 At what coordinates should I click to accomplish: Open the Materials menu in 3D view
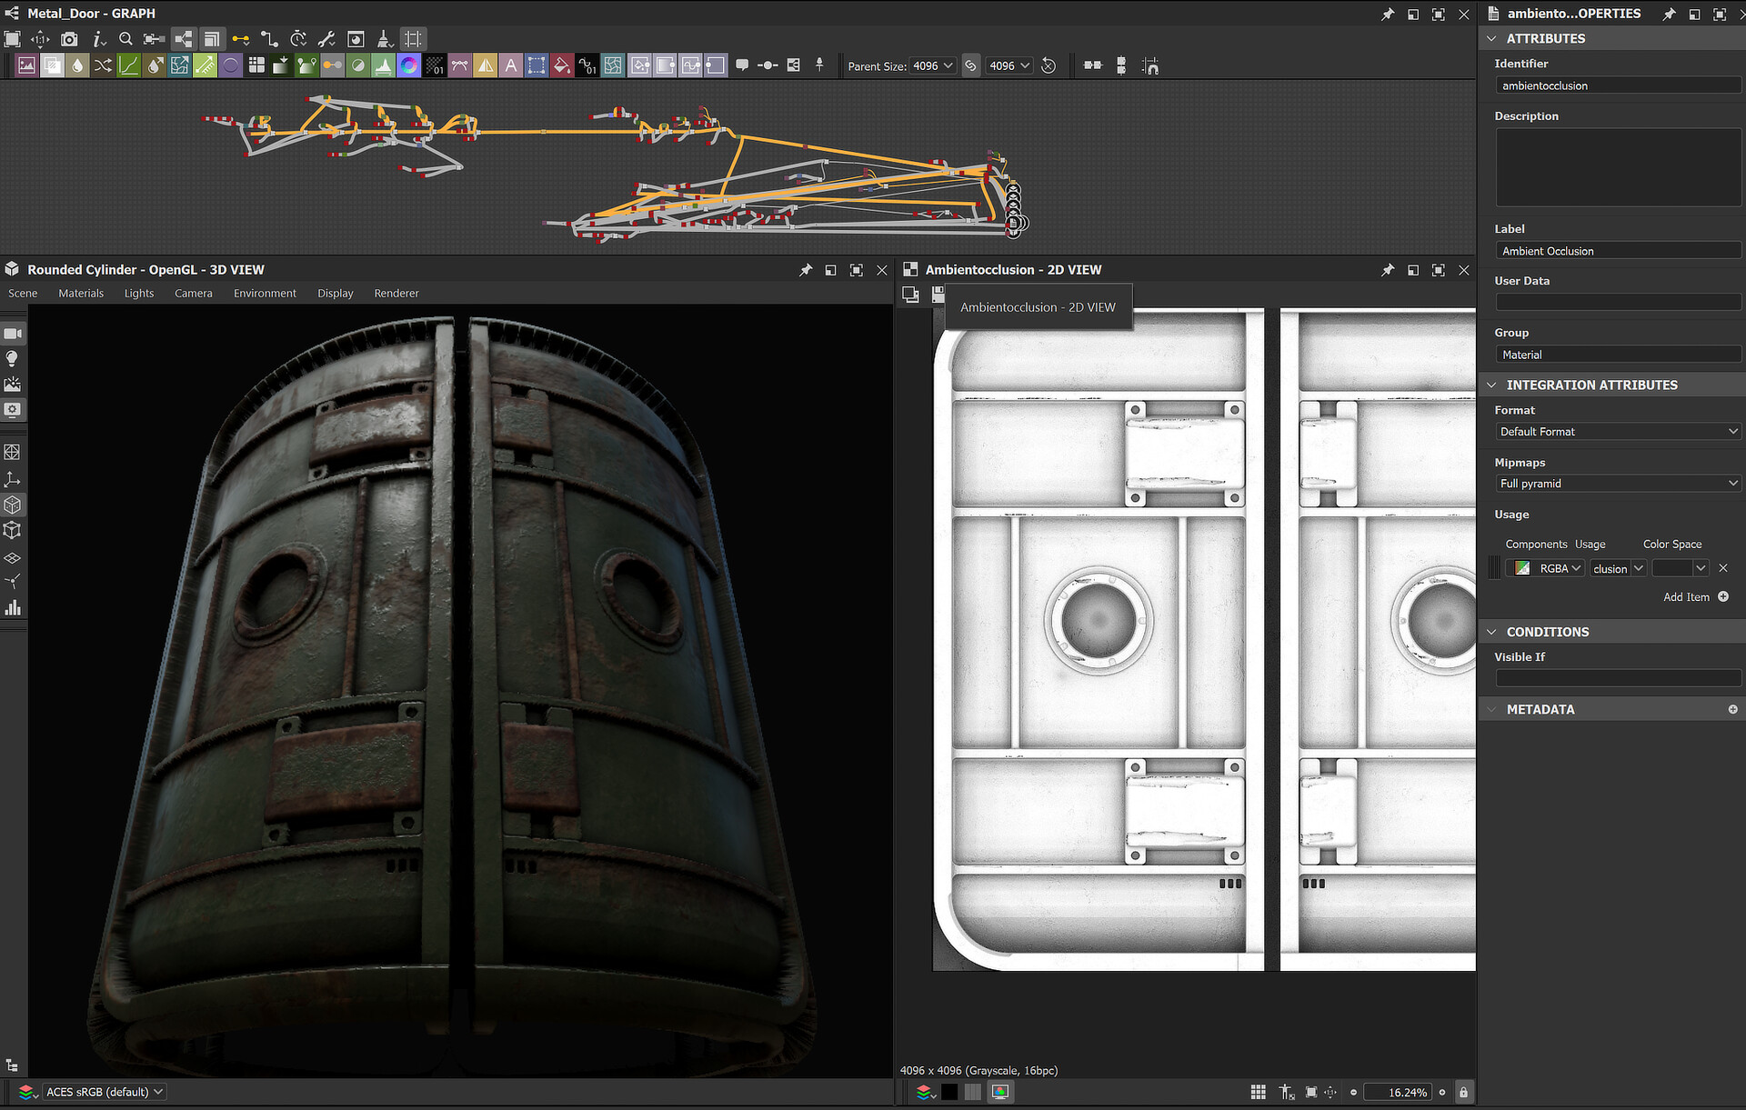pos(81,293)
